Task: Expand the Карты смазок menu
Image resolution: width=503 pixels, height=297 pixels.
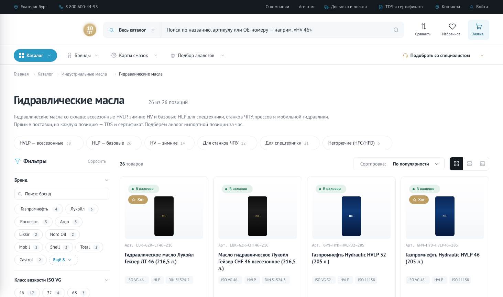Action: 134,55
